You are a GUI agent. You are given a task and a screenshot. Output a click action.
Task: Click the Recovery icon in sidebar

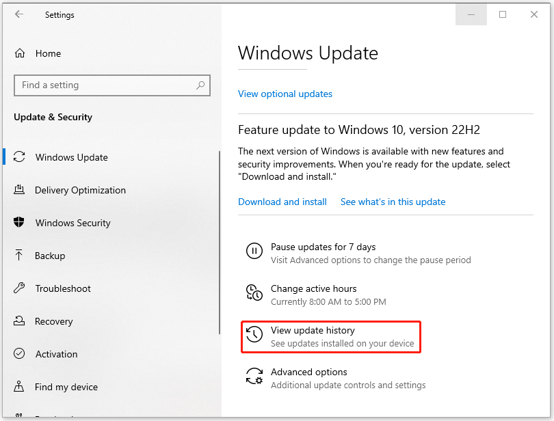[x=19, y=321]
